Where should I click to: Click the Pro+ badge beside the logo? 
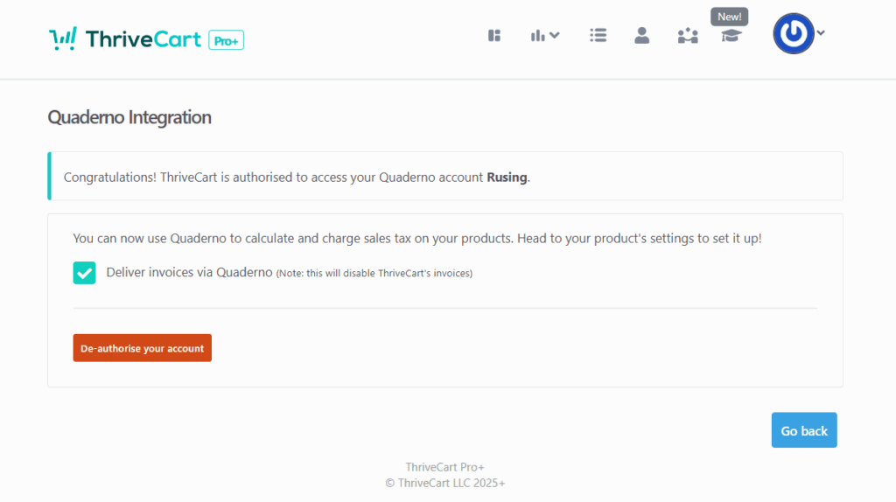click(x=226, y=39)
